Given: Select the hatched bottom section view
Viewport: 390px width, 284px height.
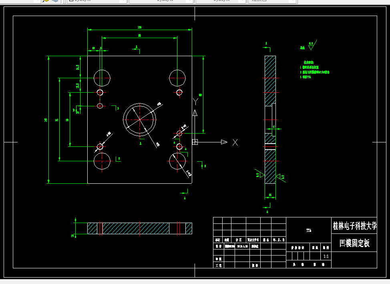Looking at the screenshot, I should coord(139,229).
